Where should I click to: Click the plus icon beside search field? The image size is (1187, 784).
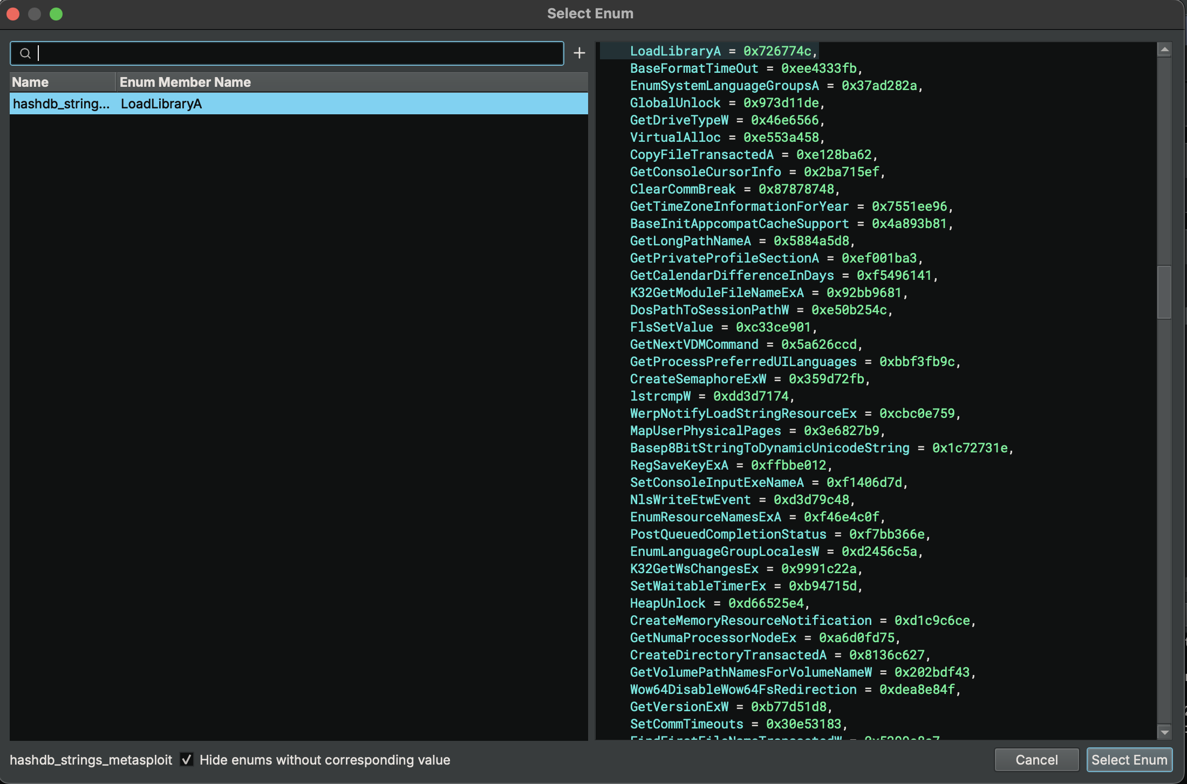(x=579, y=53)
